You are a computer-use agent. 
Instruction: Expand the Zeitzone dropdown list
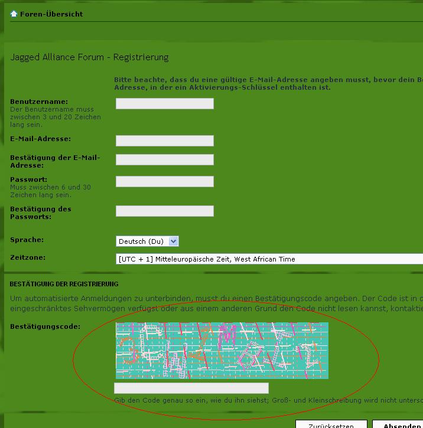pyautogui.click(x=269, y=259)
